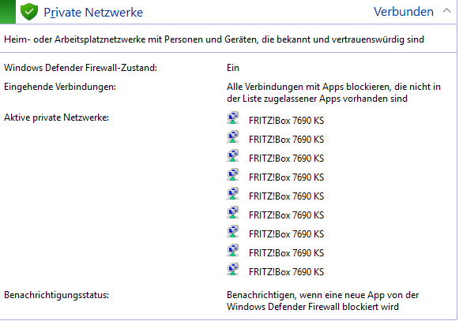Viewport: 459px width, 321px height.
Task: Click the Windows Defender Firewall-Zustand label
Action: (81, 68)
